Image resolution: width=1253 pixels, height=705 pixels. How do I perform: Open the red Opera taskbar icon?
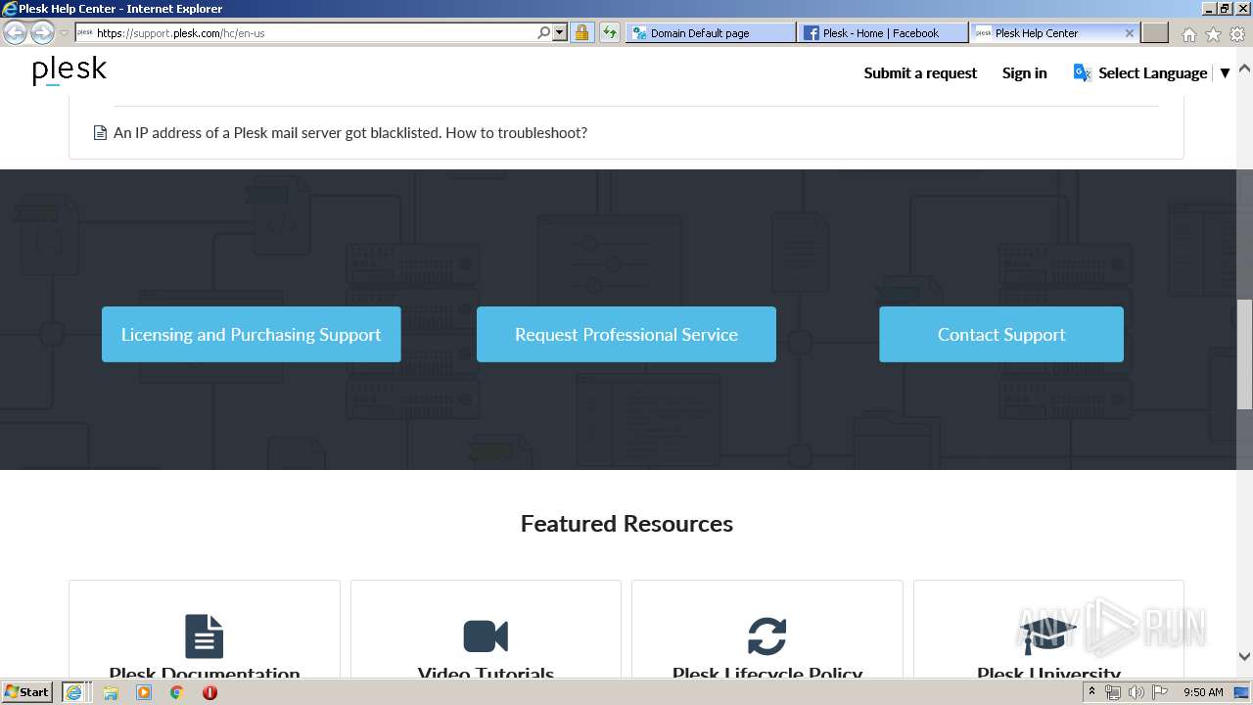pos(209,692)
